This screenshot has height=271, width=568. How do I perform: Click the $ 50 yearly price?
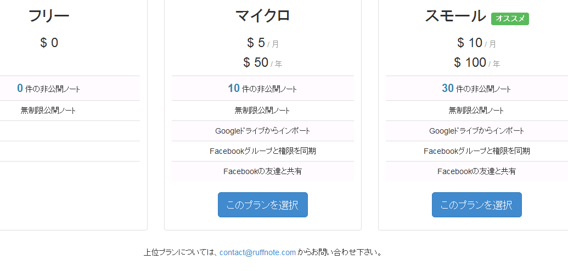tap(256, 62)
